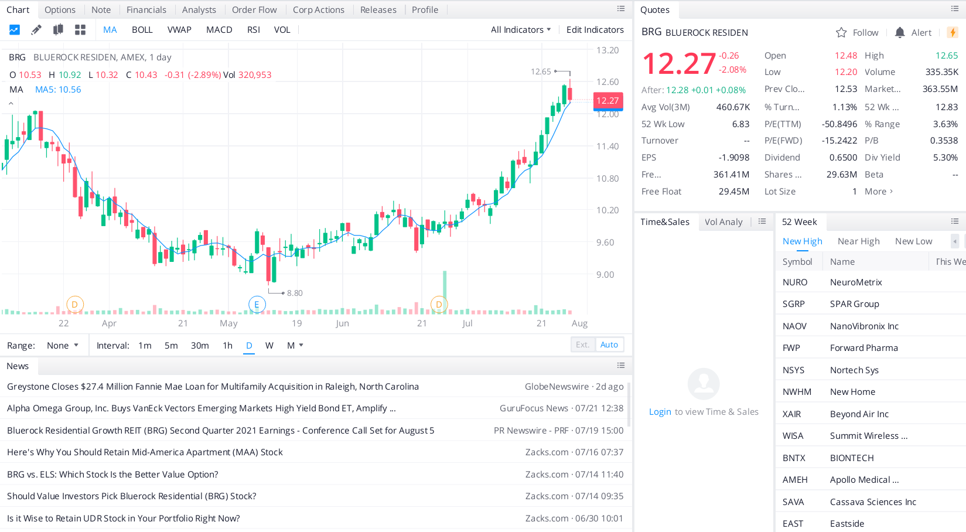The image size is (966, 532).
Task: Open chart panel list menu icon
Action: pyautogui.click(x=621, y=9)
